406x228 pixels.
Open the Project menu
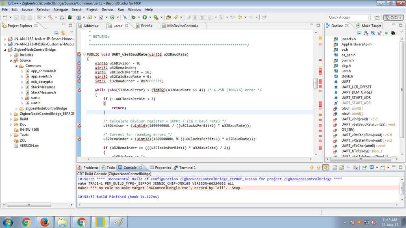[92, 10]
